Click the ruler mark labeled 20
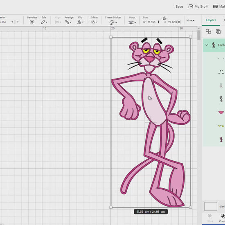The width and height of the screenshot is (225, 225). (x=113, y=28)
